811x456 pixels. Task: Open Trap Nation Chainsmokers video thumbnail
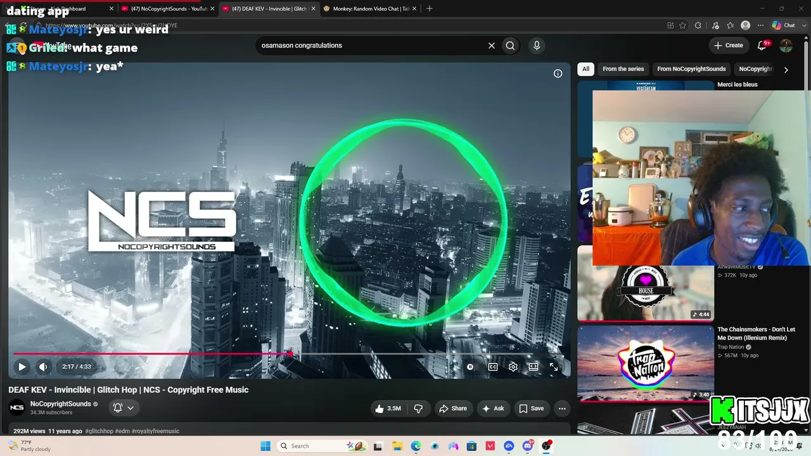pyautogui.click(x=645, y=363)
